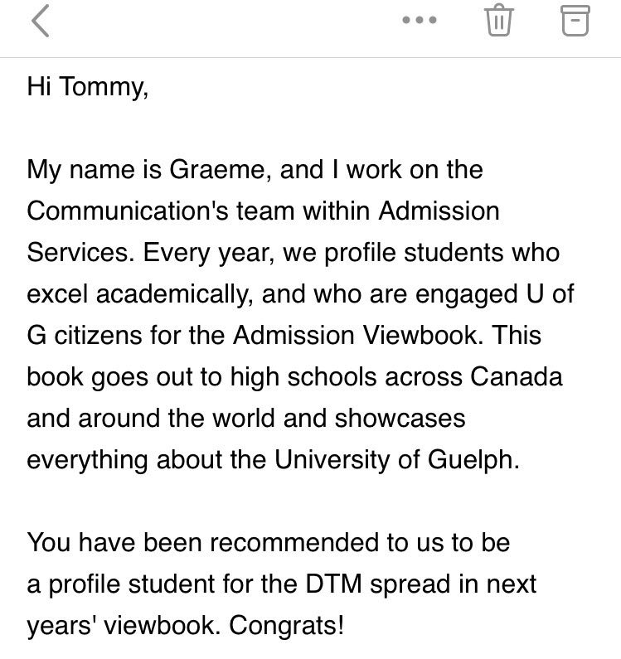This screenshot has width=621, height=659.
Task: Delete this email with the trash icon
Action: pos(499,20)
